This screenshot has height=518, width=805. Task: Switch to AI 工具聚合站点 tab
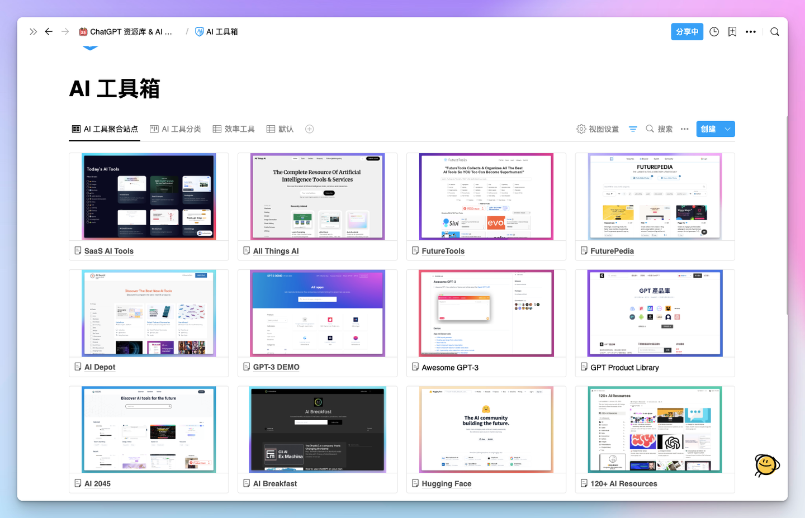tap(105, 129)
